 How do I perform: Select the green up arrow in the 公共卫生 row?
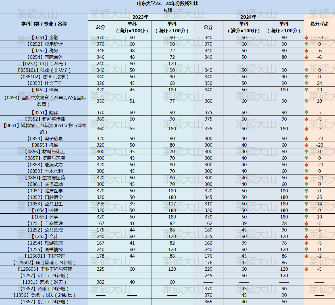click(x=306, y=204)
